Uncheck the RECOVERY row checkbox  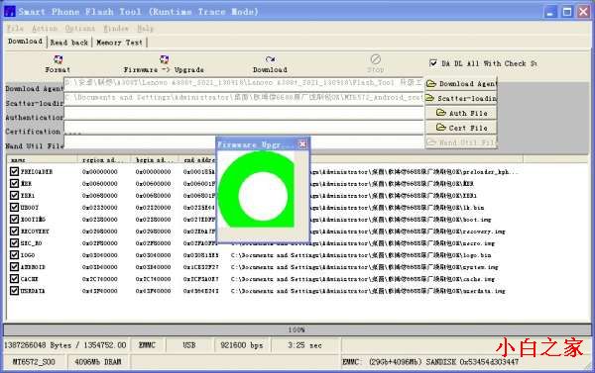tap(15, 231)
